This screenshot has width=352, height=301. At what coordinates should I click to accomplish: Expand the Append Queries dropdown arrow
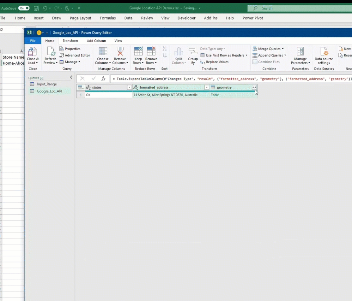(285, 55)
